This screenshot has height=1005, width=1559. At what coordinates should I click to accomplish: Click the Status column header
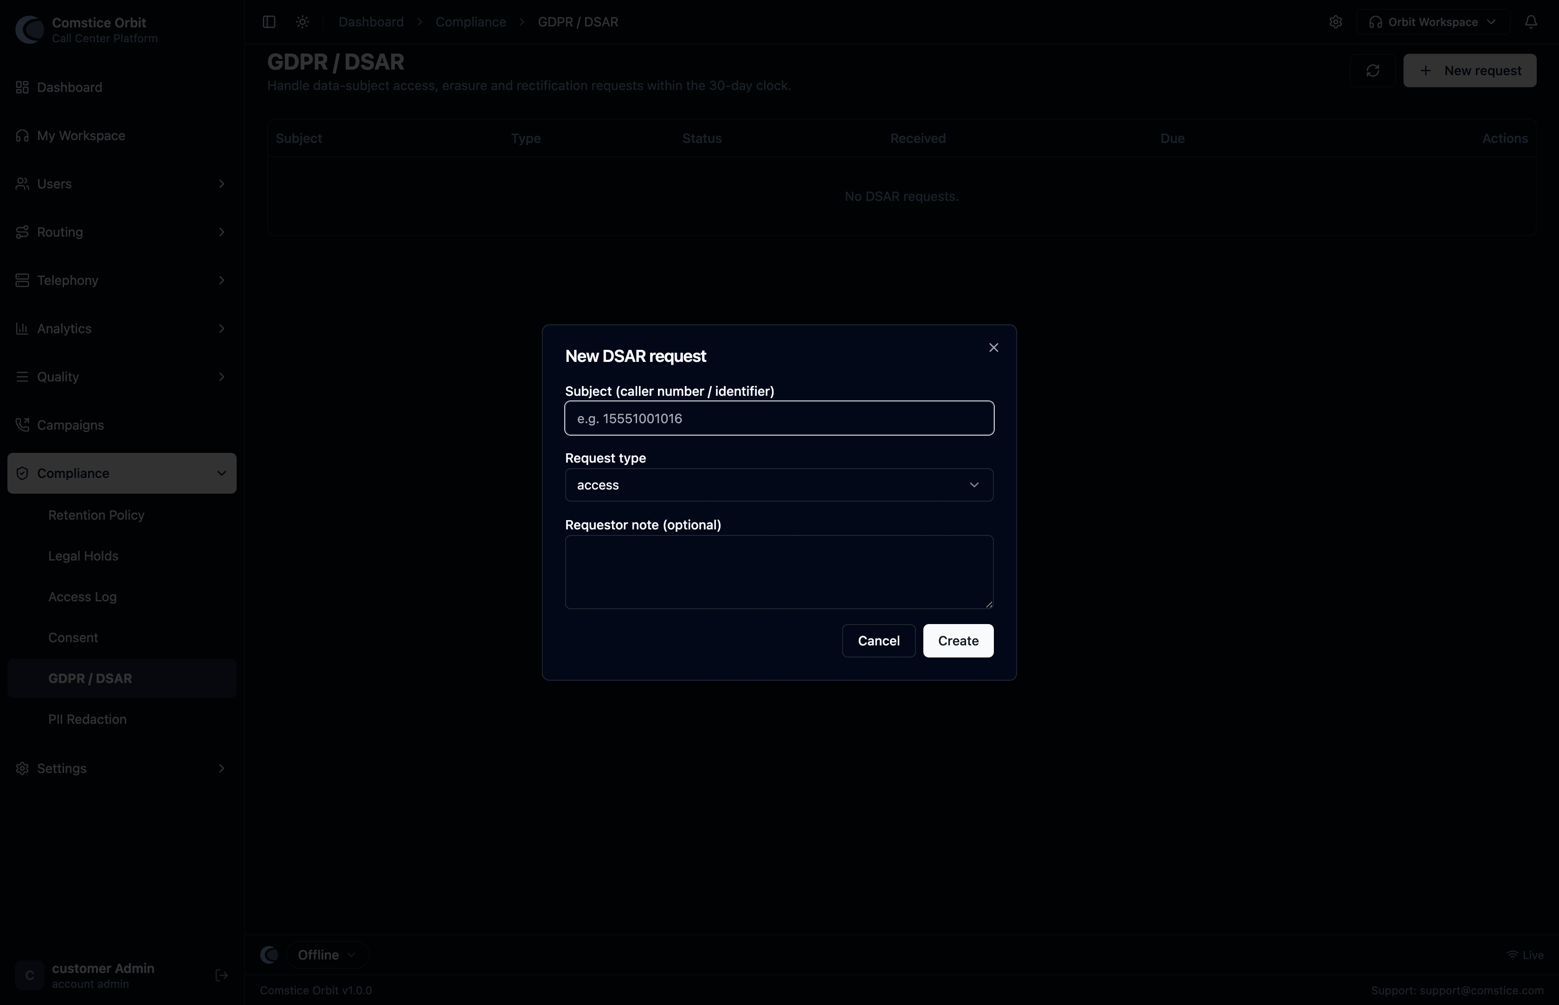pyautogui.click(x=702, y=138)
